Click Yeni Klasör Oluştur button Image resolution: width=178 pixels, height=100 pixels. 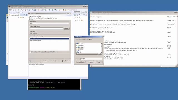80,62
